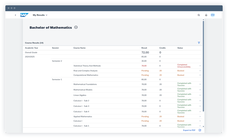
Task: Click Booked status for Real and Complex Analysis
Action: point(181,71)
